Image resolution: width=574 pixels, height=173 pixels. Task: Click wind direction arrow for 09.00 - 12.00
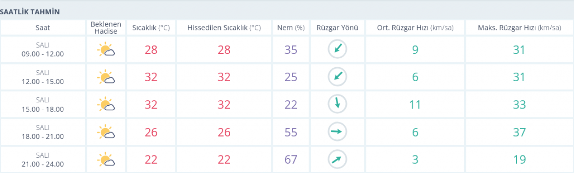click(x=337, y=49)
